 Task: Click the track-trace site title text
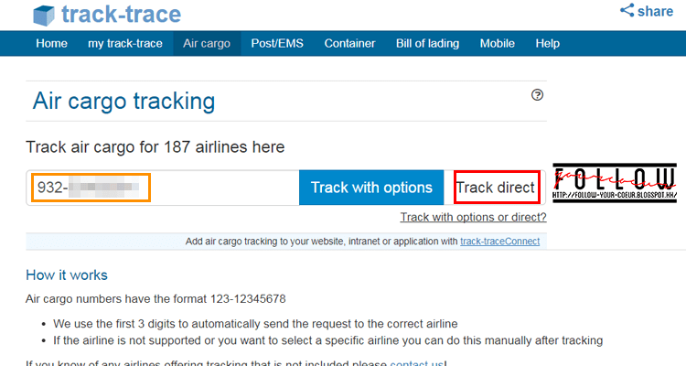pyautogui.click(x=122, y=15)
